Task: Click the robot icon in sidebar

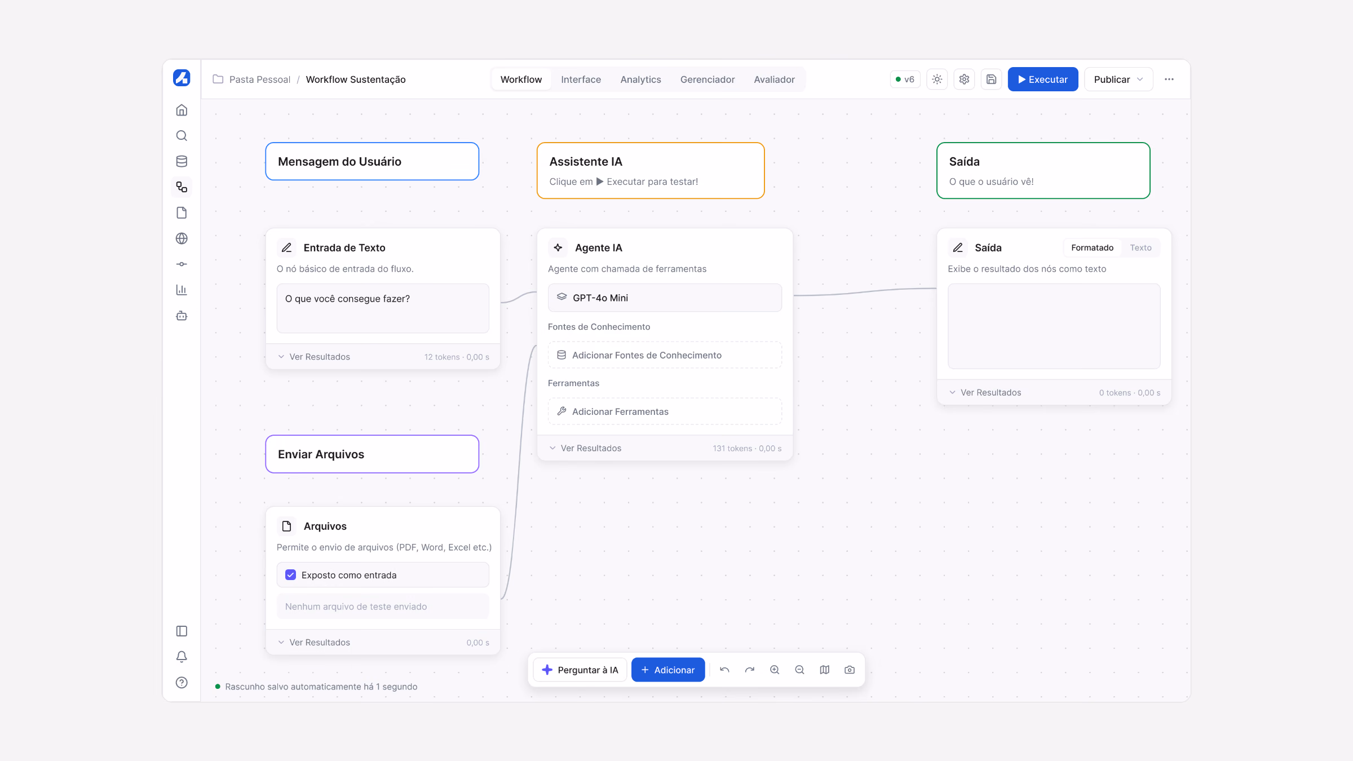Action: tap(182, 316)
